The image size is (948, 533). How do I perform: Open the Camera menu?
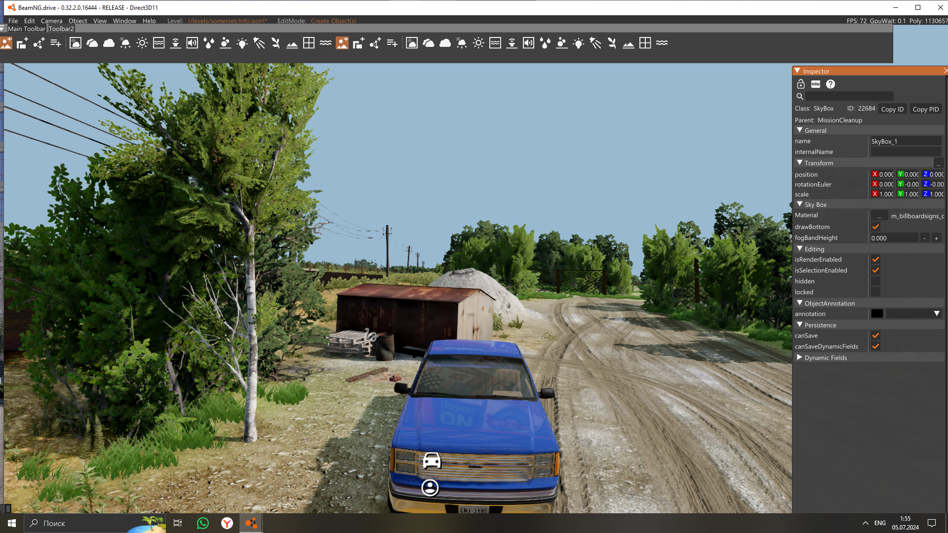pyautogui.click(x=51, y=21)
